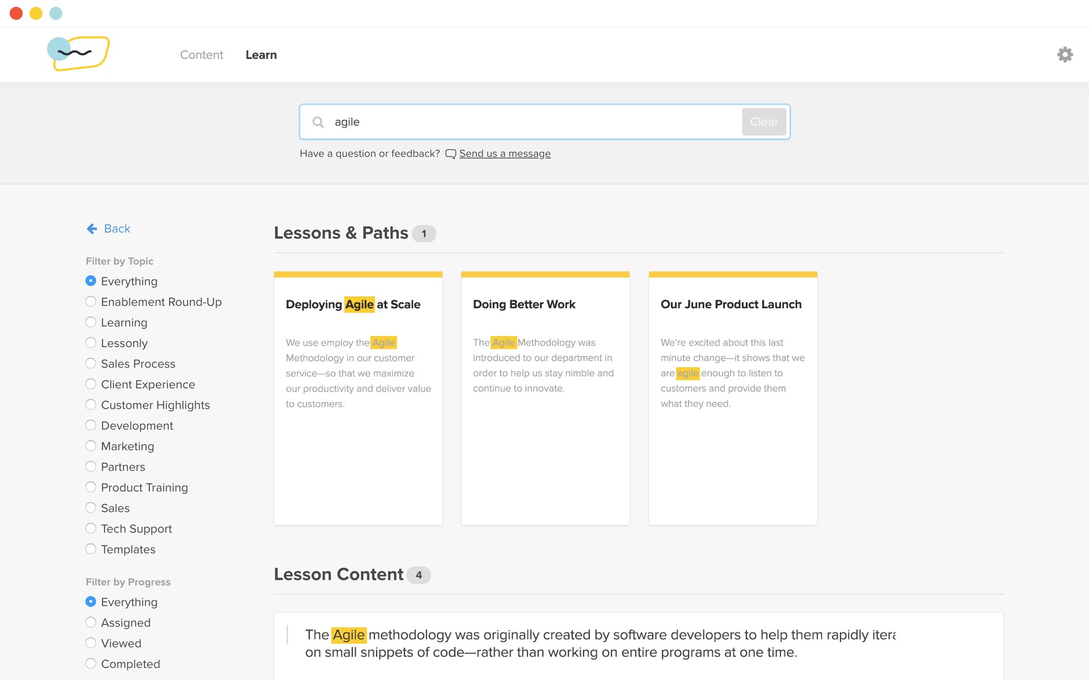Click the 'Content' navigation tab

(x=201, y=55)
